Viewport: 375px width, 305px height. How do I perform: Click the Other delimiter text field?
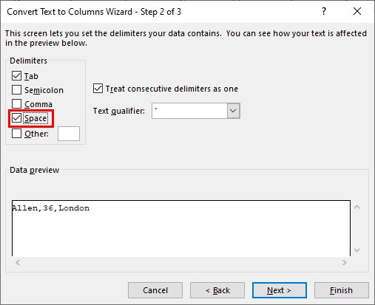tap(69, 134)
